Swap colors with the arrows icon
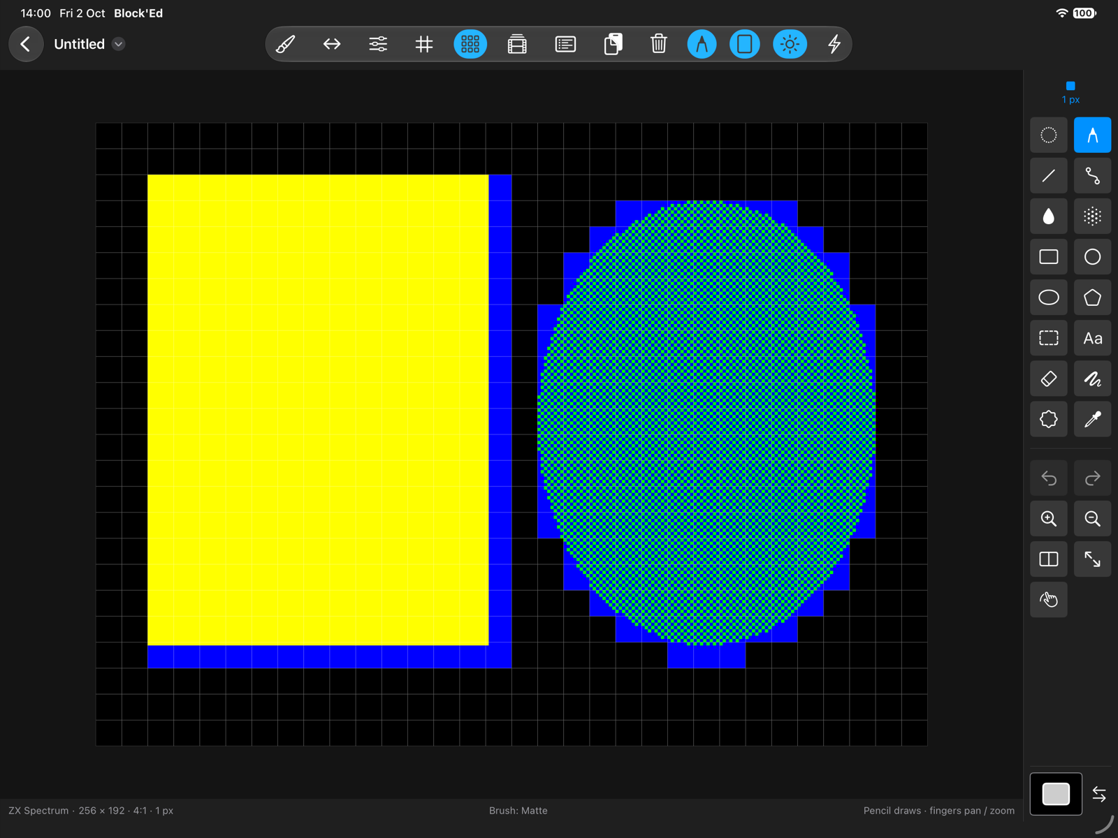Viewport: 1118px width, 838px height. (1099, 794)
